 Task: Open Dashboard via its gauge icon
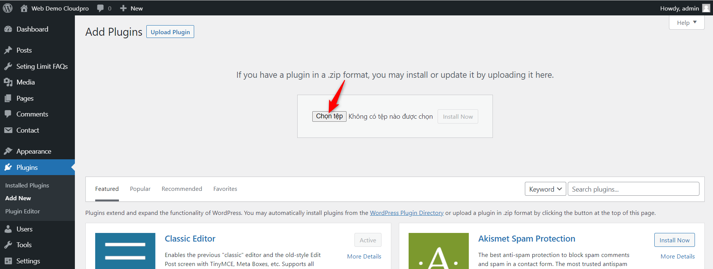[x=8, y=29]
